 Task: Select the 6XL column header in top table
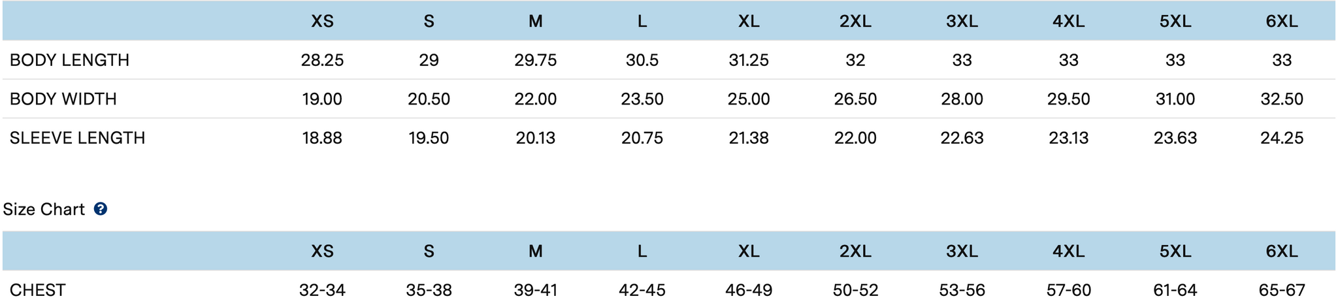[x=1282, y=22]
